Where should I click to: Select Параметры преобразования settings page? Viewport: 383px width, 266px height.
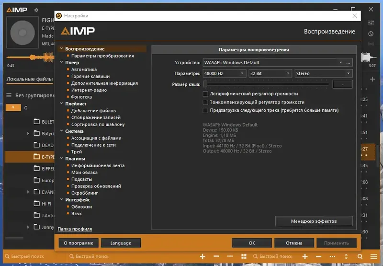(x=102, y=56)
